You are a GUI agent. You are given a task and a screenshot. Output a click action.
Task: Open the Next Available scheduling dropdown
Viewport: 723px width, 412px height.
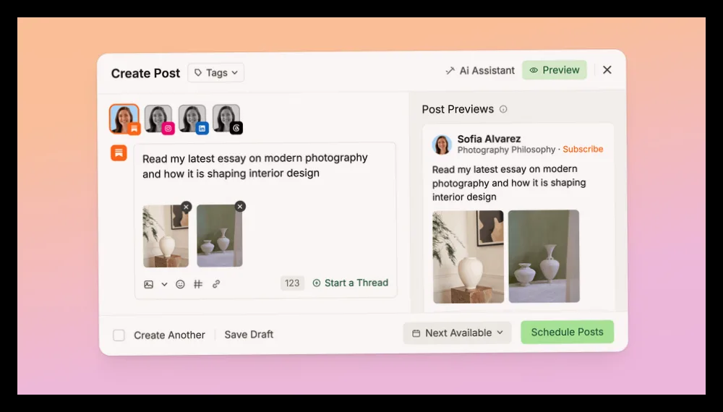click(457, 332)
